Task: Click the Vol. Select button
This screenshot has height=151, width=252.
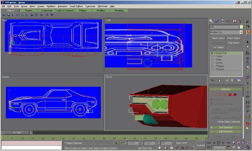Action: [x=218, y=47]
